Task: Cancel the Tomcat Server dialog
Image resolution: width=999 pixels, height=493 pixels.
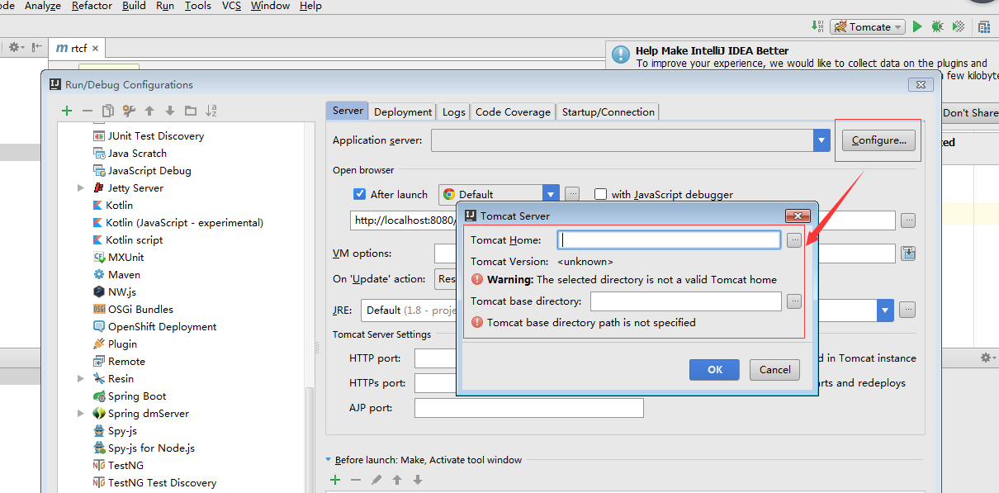Action: (x=774, y=369)
